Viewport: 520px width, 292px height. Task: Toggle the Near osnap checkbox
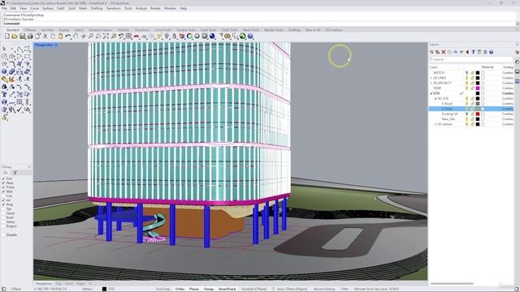[x=3, y=182]
